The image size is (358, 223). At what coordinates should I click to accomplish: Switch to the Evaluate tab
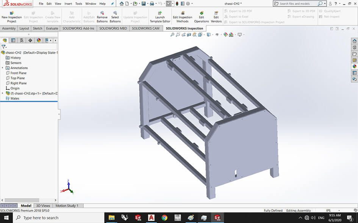[52, 28]
